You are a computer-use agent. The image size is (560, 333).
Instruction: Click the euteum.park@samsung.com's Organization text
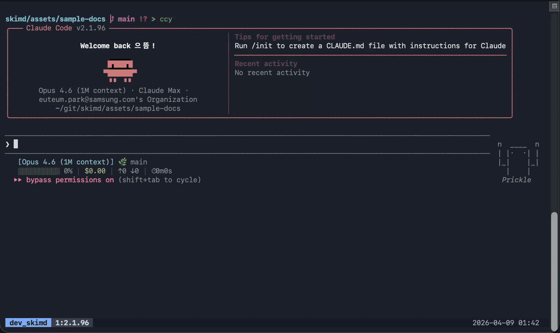(x=118, y=99)
